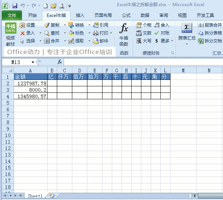
Task: Expand the 转换 dropdown arrow
Action: (x=89, y=25)
